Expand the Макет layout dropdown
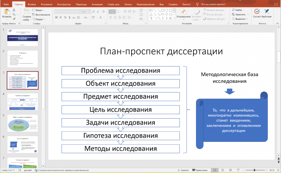Image resolution: width=281 pixels, height=173 pixels. tap(39, 10)
